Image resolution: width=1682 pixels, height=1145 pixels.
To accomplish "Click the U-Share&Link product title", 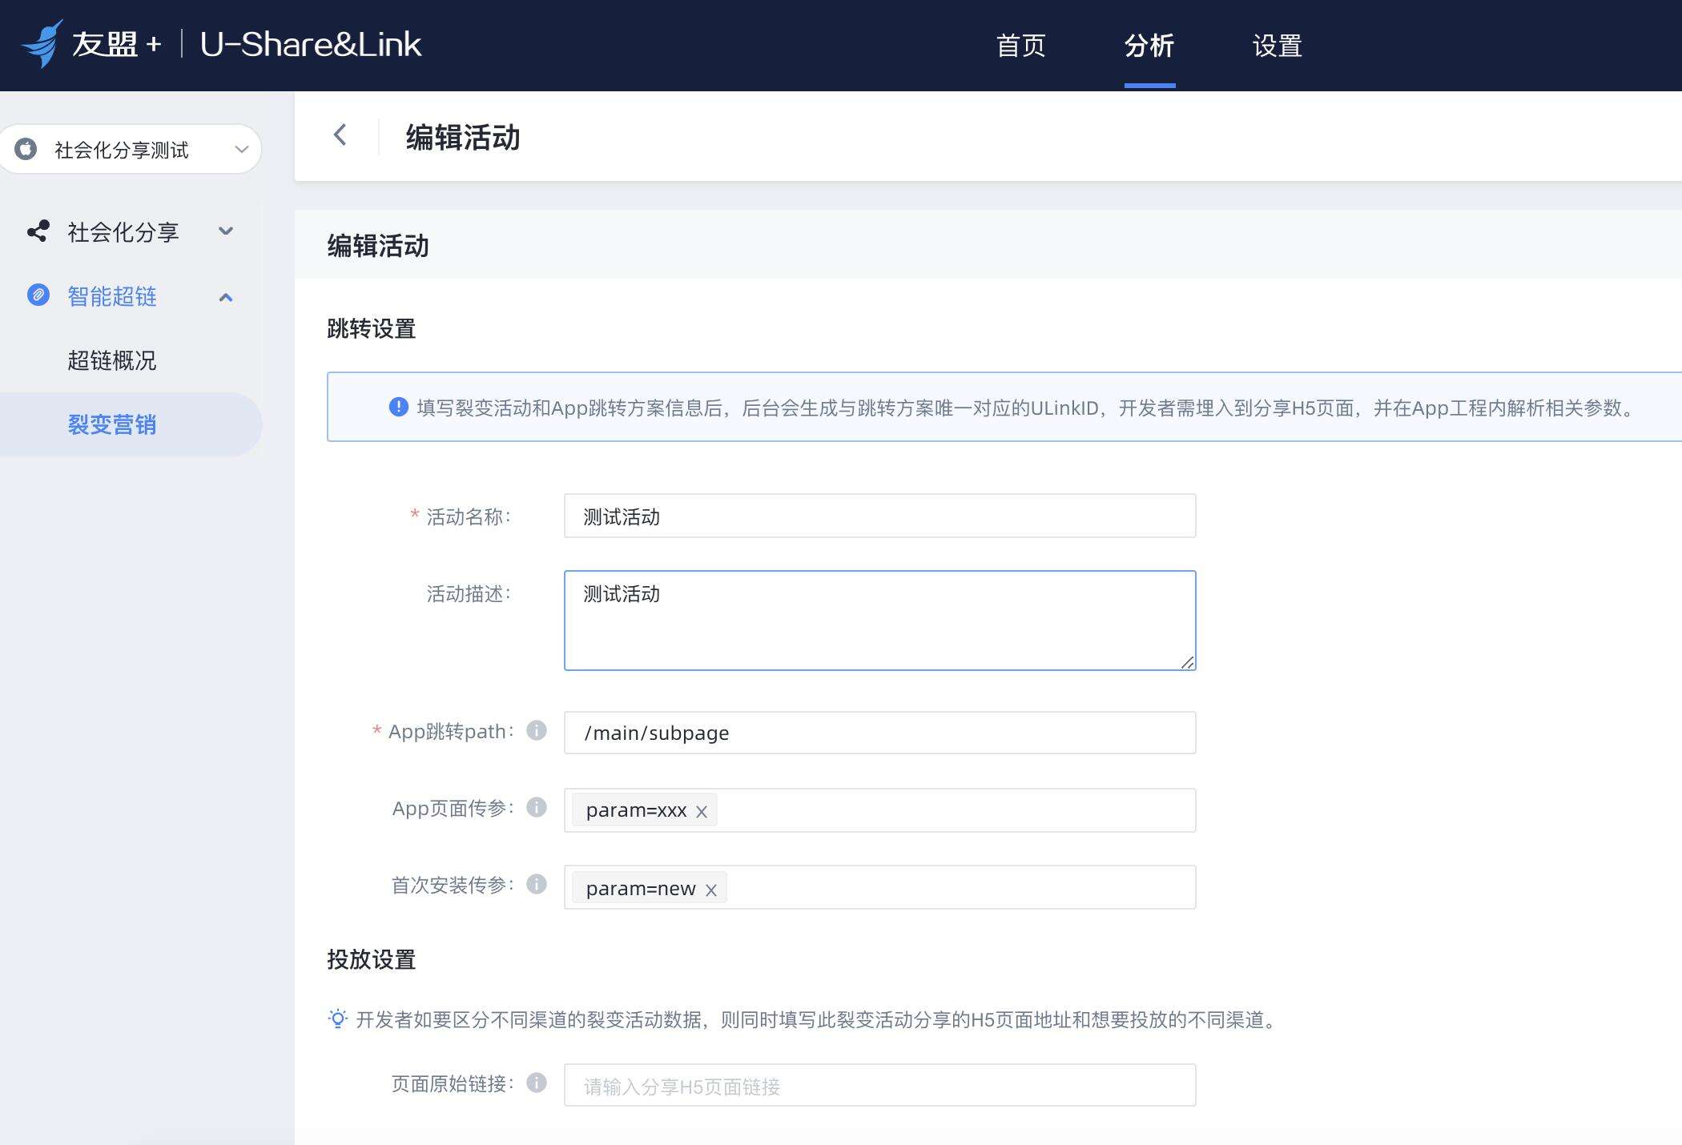I will tap(311, 44).
